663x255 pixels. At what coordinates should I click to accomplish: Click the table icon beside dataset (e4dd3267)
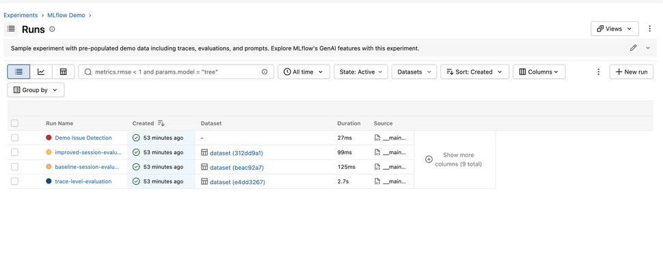coord(204,181)
